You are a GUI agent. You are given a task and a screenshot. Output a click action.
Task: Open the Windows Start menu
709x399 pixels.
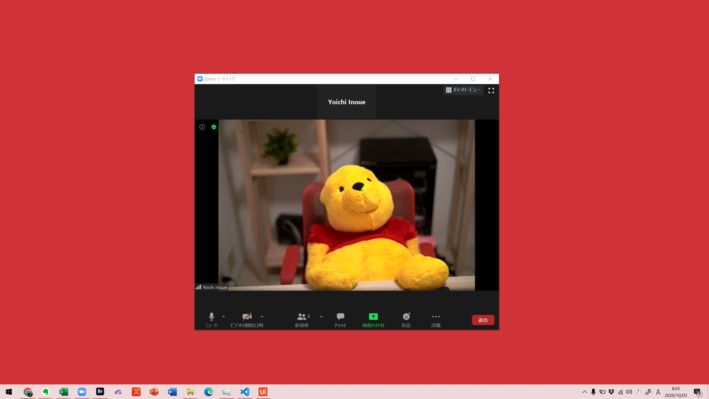coord(9,392)
